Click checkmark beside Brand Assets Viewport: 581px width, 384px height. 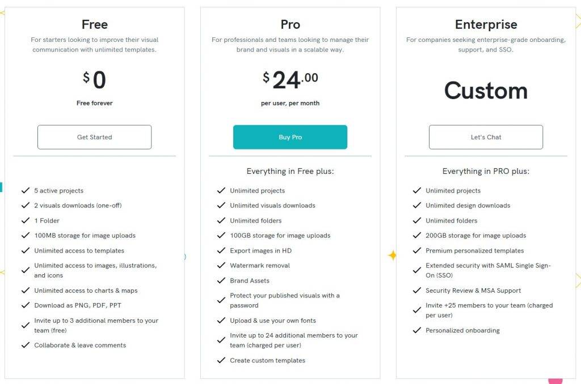pos(221,280)
